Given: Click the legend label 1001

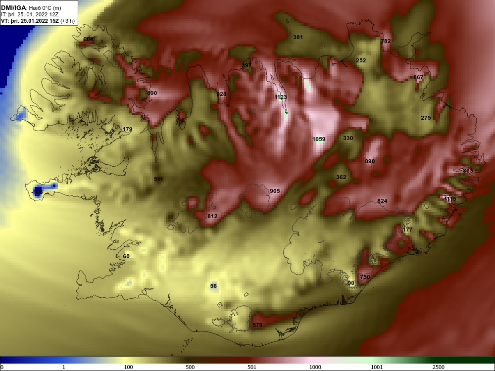Looking at the screenshot, I should coord(377,367).
